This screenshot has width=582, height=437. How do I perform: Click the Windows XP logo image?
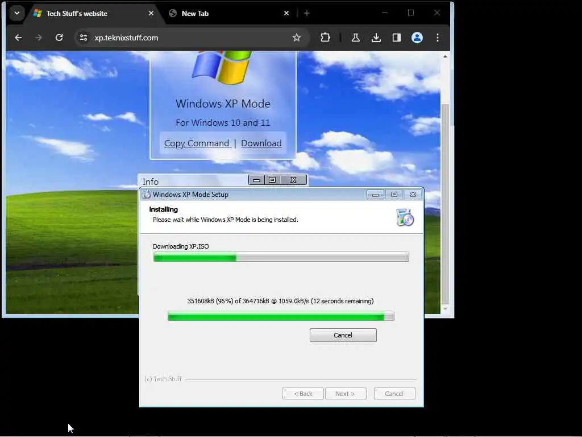click(x=222, y=68)
